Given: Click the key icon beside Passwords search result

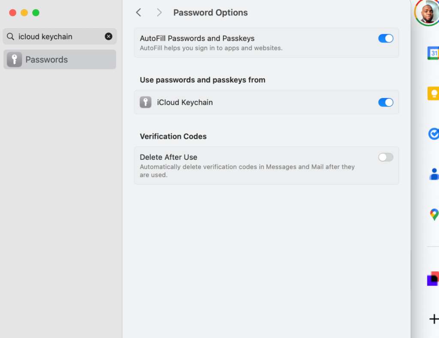Looking at the screenshot, I should click(x=14, y=59).
